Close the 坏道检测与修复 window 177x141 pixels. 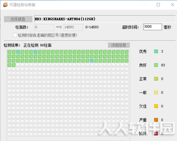pyautogui.click(x=173, y=5)
